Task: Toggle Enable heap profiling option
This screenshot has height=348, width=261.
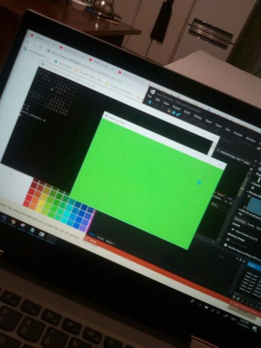Action: tap(226, 245)
